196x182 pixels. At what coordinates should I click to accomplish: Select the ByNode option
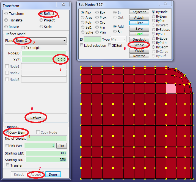click(153, 12)
